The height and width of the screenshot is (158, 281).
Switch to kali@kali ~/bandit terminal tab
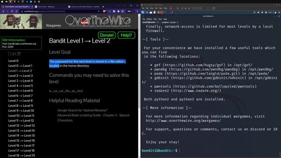(169, 22)
